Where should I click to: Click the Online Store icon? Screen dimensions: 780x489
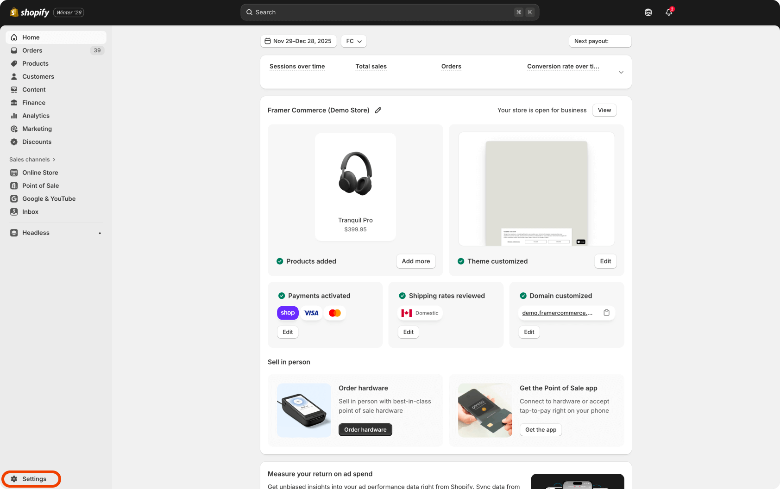[x=14, y=173]
